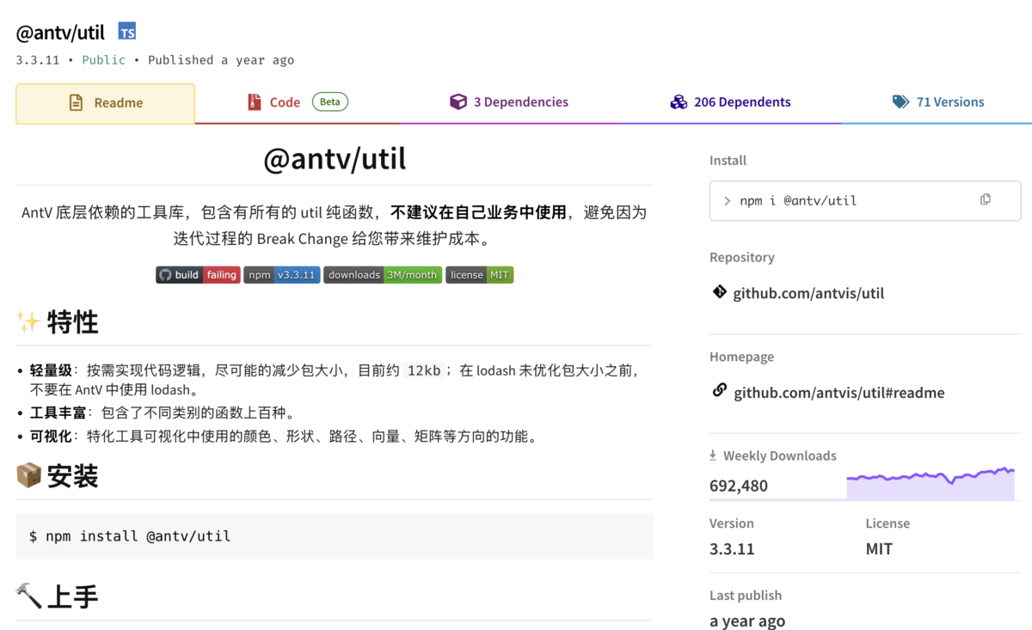Viewport: 1032px width, 630px height.
Task: Click the MIT license value in sidebar
Action: coord(879,548)
